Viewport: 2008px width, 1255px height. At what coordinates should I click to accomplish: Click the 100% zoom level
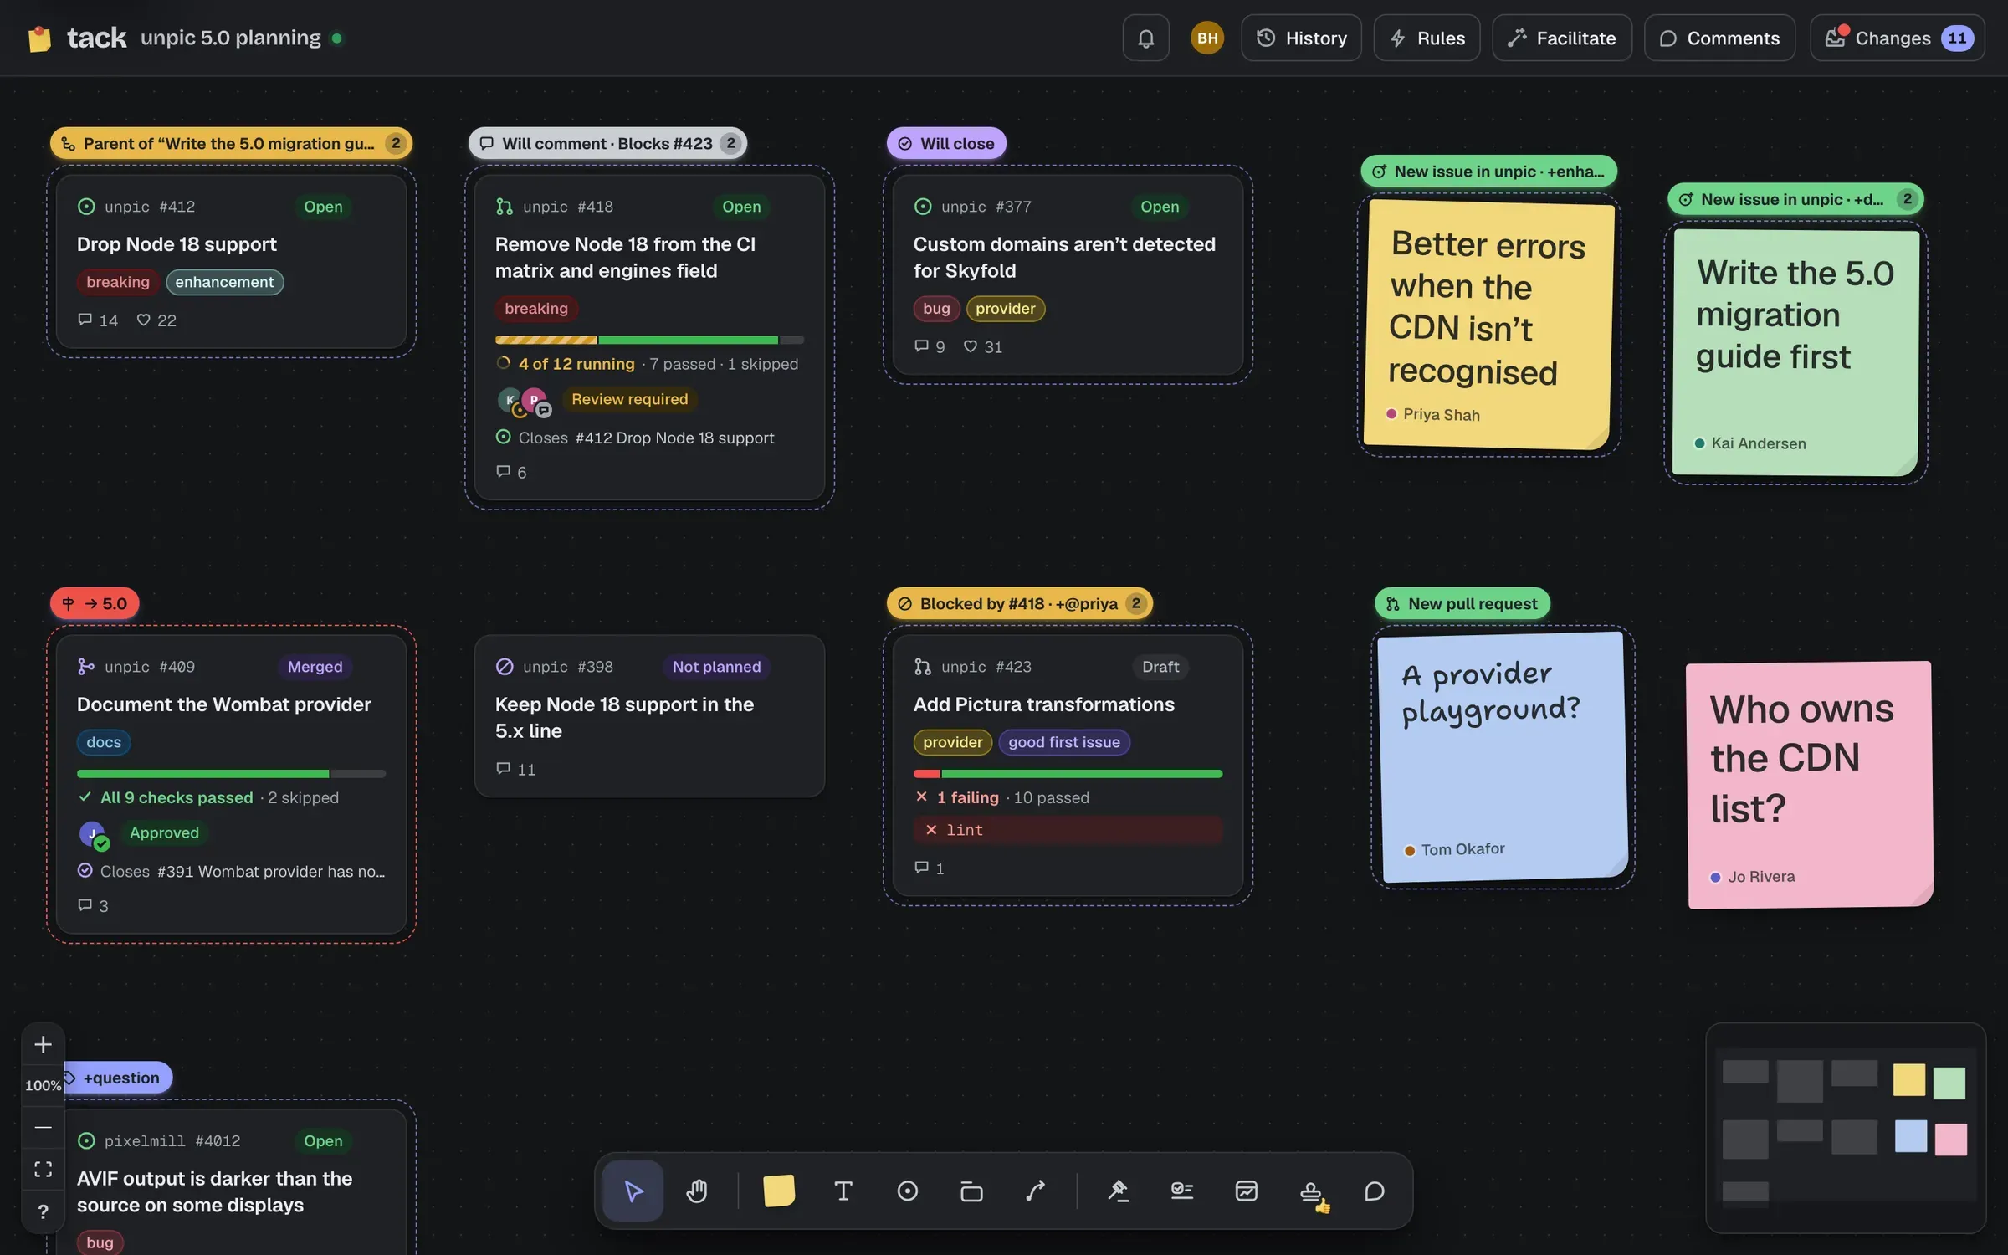tap(43, 1085)
